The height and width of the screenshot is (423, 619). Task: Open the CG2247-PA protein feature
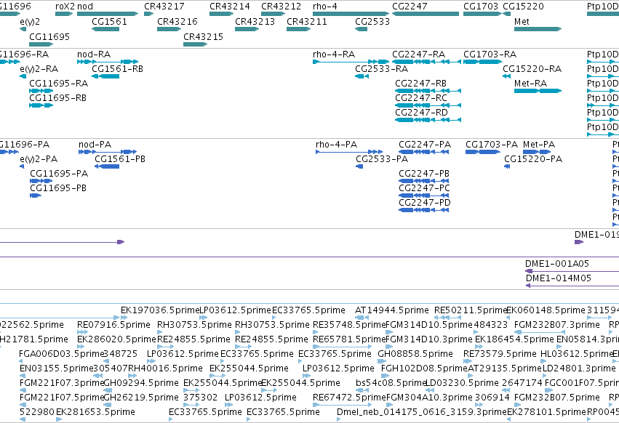423,152
